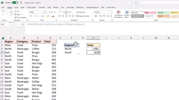Click the Accounting Number Format icon
The height and width of the screenshot is (100, 179).
point(96,16)
